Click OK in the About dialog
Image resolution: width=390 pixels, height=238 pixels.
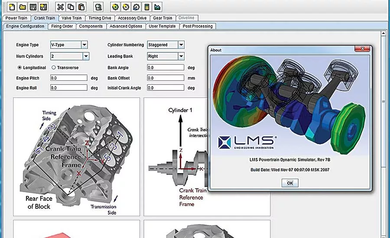(290, 183)
